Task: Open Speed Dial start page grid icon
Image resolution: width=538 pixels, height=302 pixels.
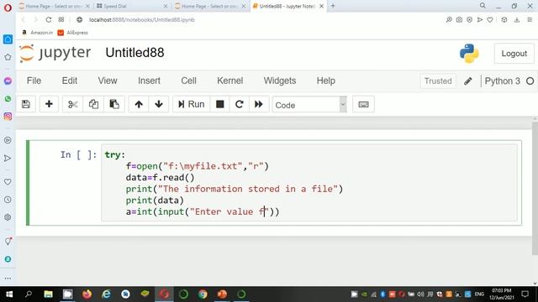Action: [61, 20]
